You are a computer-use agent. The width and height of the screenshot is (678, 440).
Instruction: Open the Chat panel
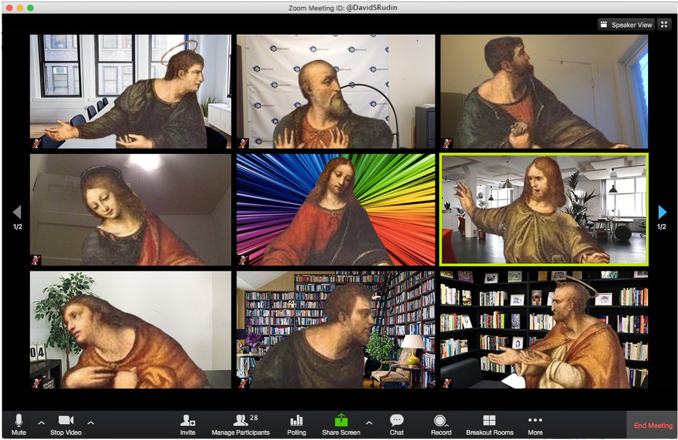[396, 421]
